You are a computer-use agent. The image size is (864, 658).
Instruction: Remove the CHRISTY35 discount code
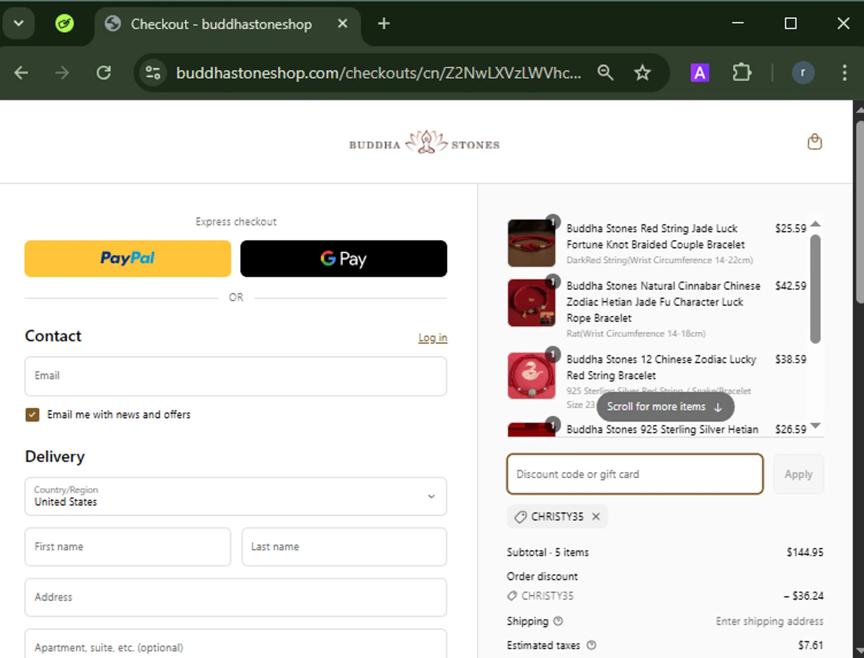pyautogui.click(x=596, y=516)
